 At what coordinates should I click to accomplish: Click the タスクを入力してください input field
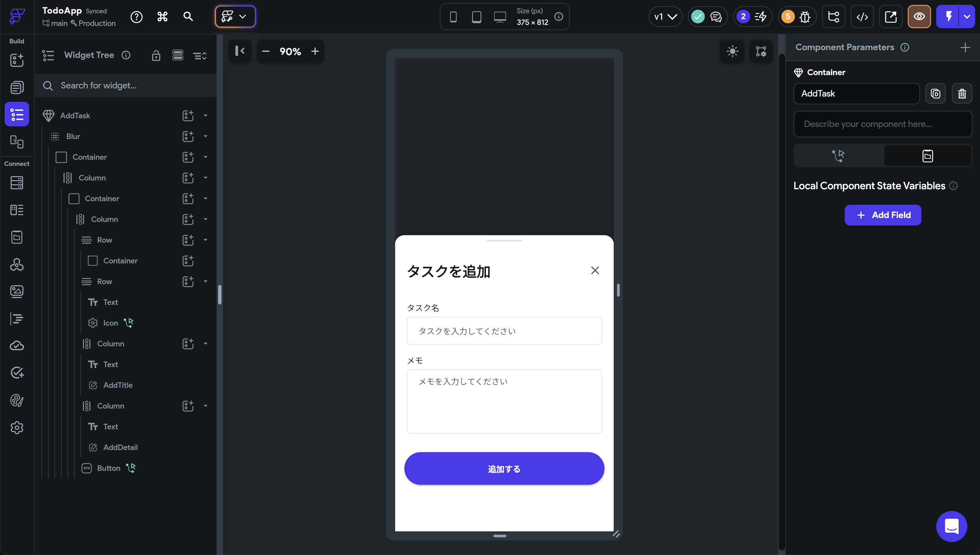504,331
